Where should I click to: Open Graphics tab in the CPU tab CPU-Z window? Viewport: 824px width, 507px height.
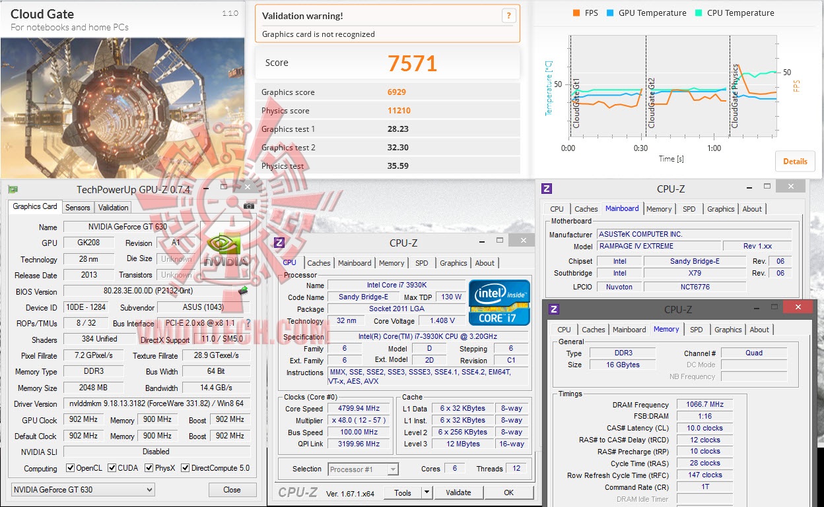click(454, 263)
